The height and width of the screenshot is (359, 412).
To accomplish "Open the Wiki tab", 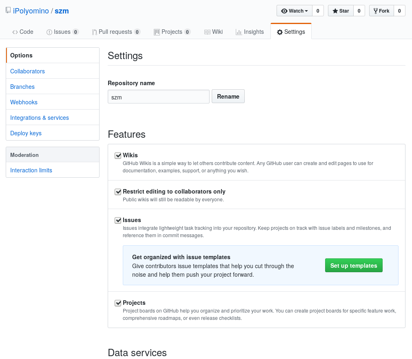I will [213, 32].
